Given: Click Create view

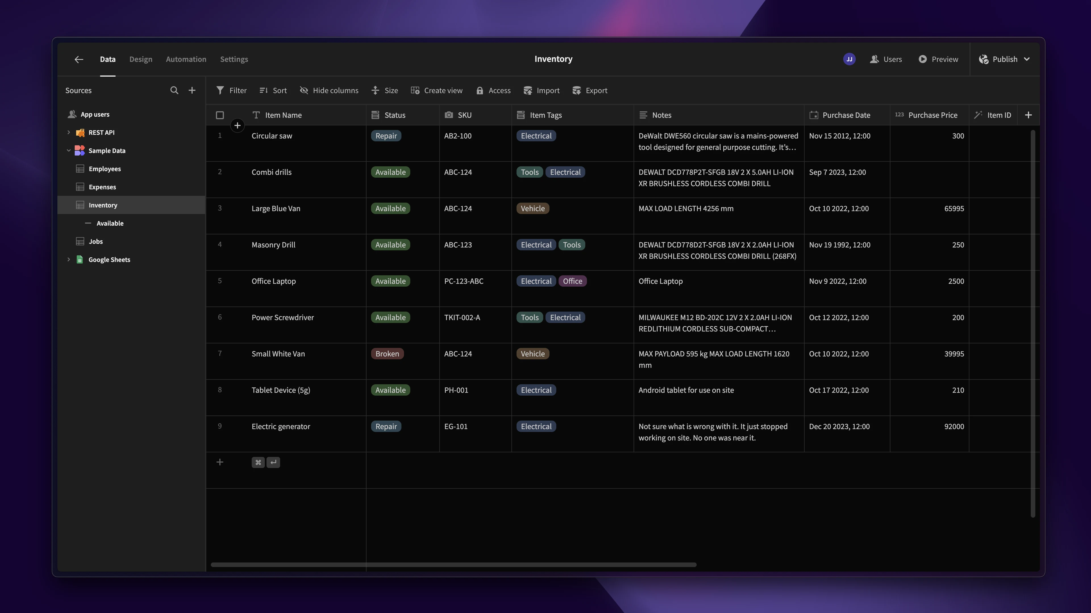Looking at the screenshot, I should pyautogui.click(x=436, y=90).
